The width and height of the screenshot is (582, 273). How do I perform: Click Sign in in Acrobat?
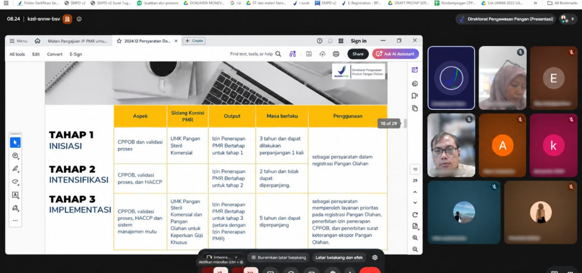click(359, 41)
